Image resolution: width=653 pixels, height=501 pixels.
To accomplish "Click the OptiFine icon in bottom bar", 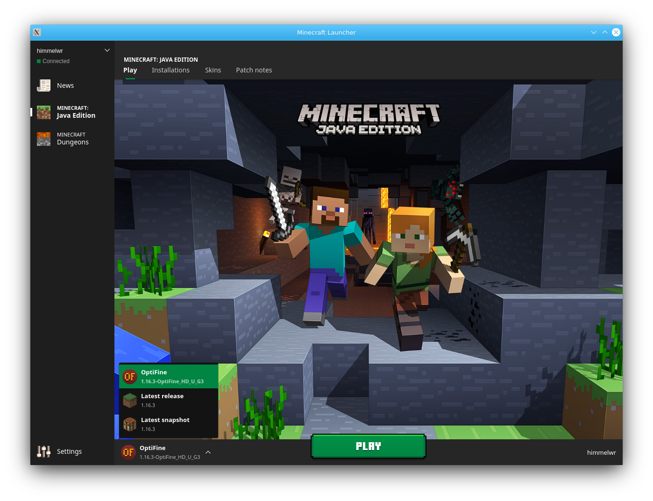I will point(128,452).
